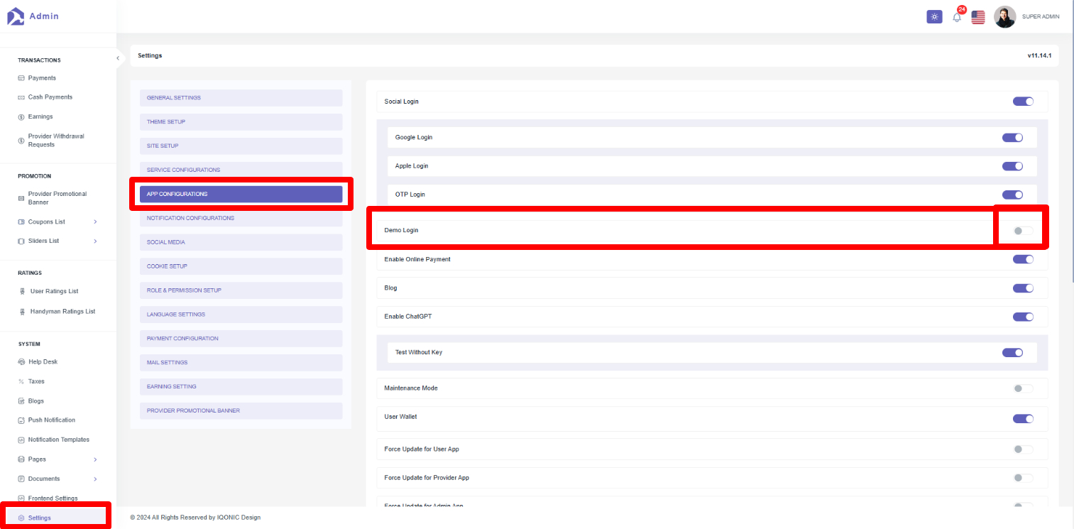Image resolution: width=1074 pixels, height=529 pixels.
Task: Click the US flag language icon
Action: pyautogui.click(x=978, y=17)
